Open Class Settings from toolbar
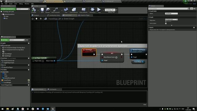 pyautogui.click(x=74, y=10)
